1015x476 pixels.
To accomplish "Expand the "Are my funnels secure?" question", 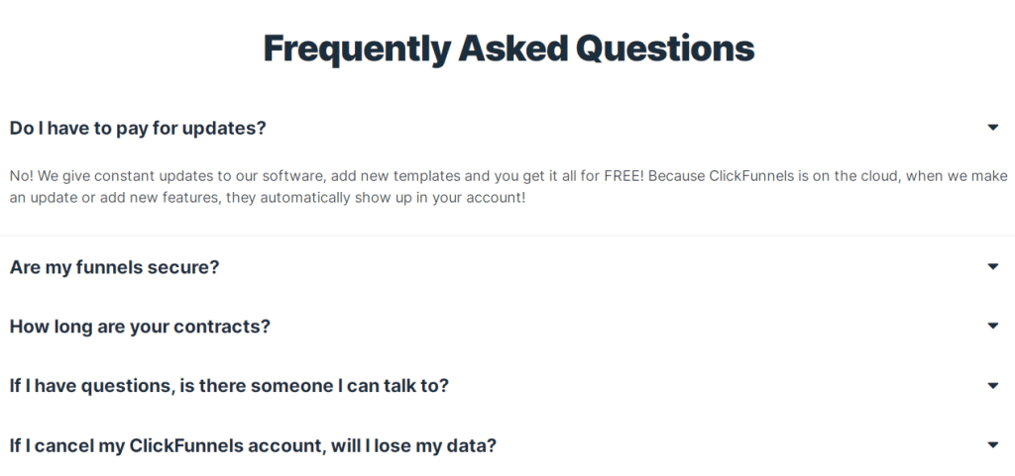I will 114,267.
